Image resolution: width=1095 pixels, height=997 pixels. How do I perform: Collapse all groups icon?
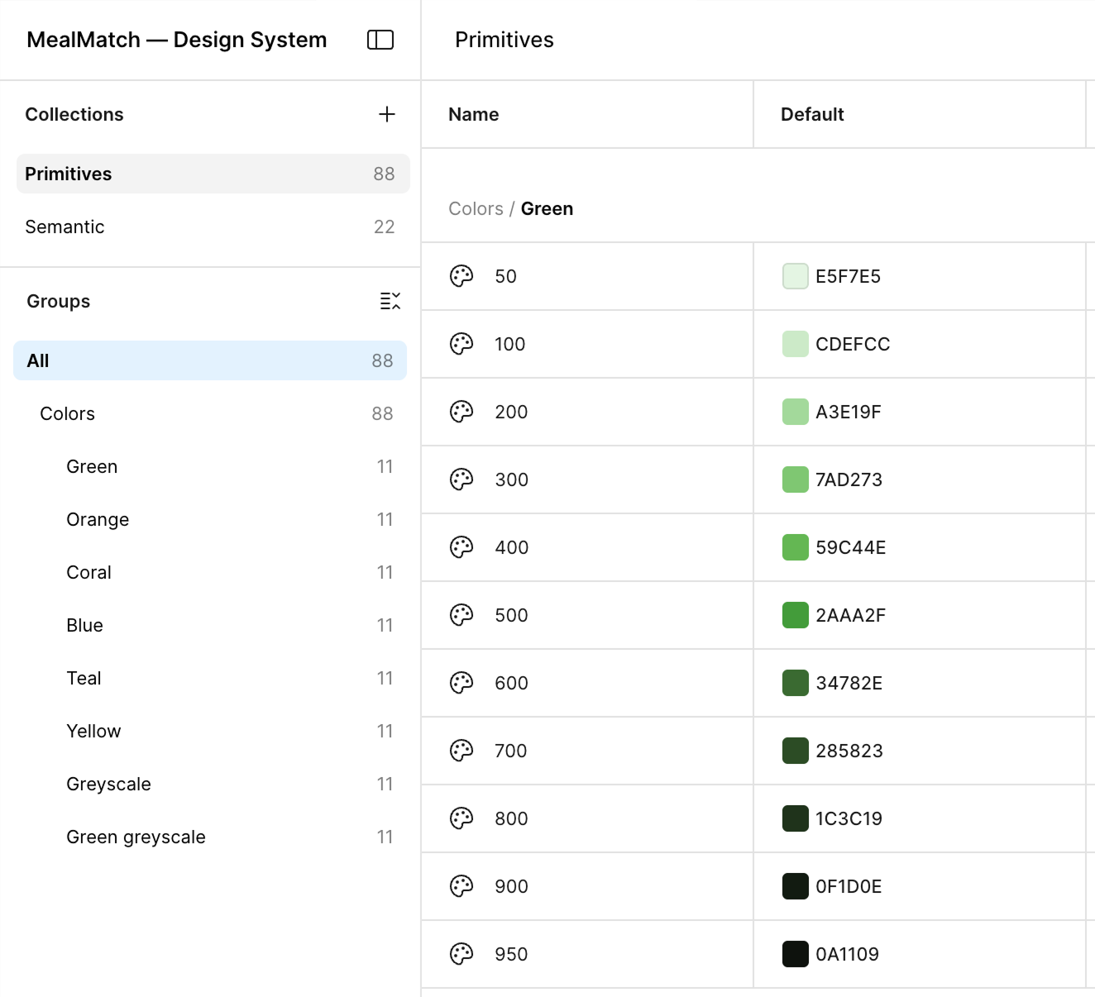click(390, 301)
